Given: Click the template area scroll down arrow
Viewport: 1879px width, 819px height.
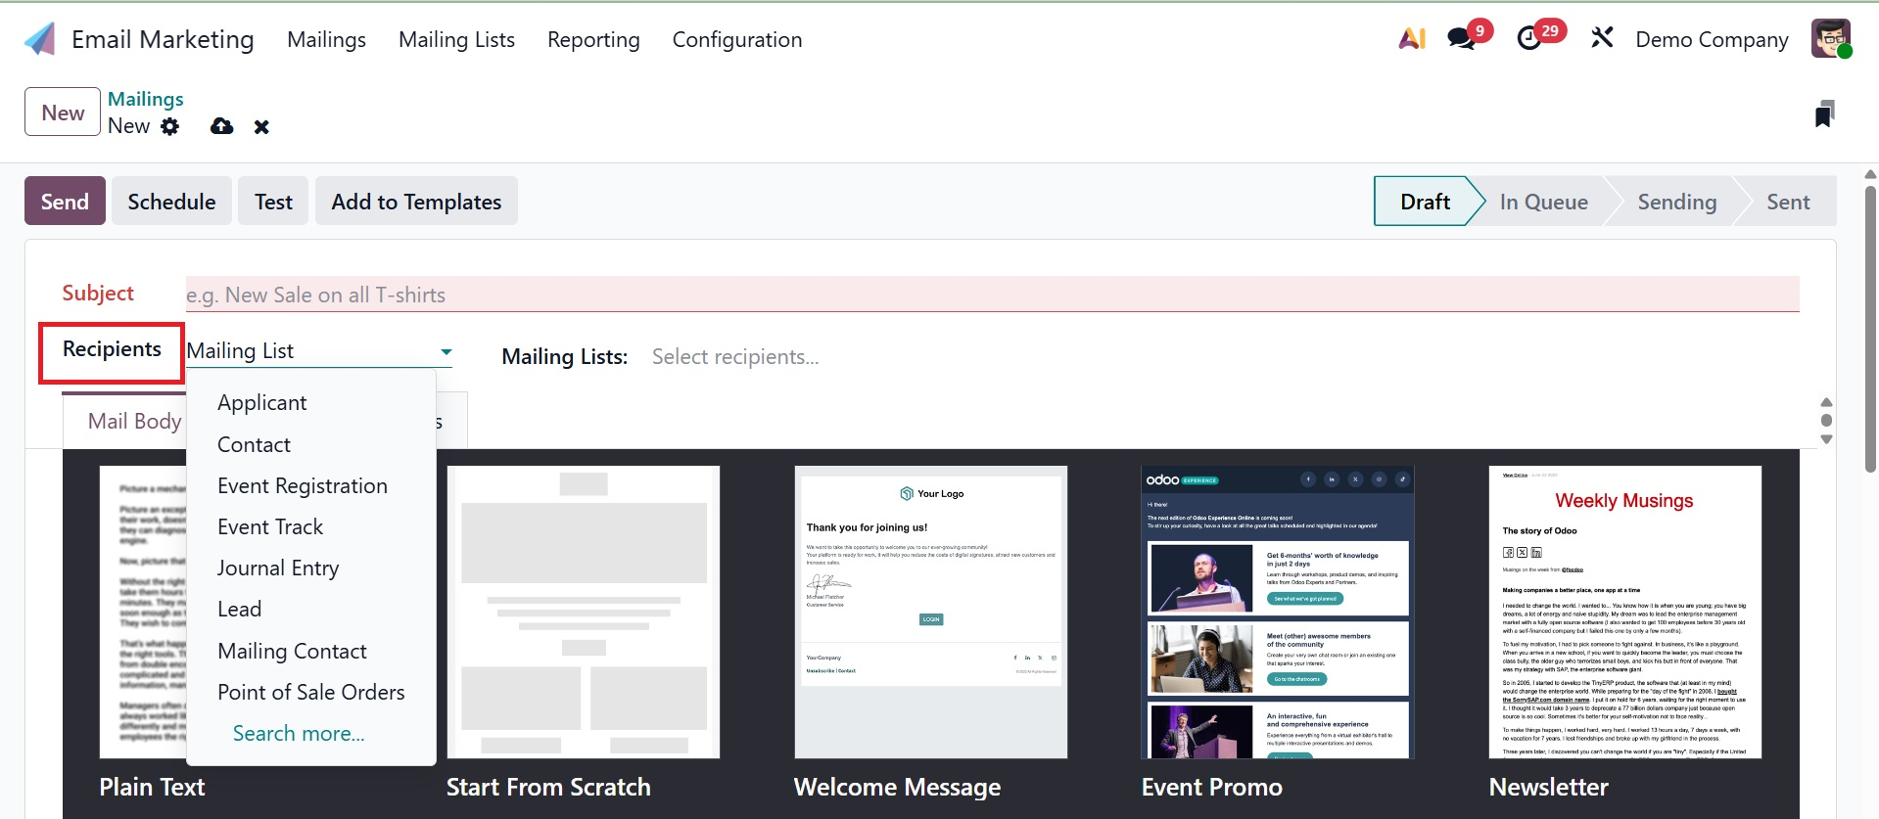Looking at the screenshot, I should (x=1826, y=439).
